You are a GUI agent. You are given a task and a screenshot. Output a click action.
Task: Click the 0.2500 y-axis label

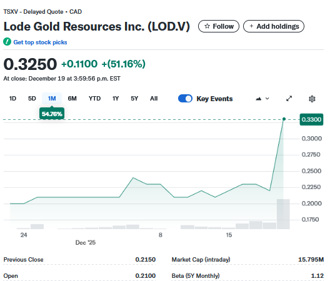(311, 171)
